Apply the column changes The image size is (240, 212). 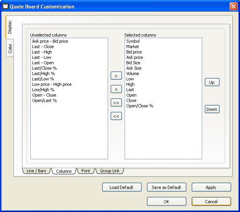[211, 187]
